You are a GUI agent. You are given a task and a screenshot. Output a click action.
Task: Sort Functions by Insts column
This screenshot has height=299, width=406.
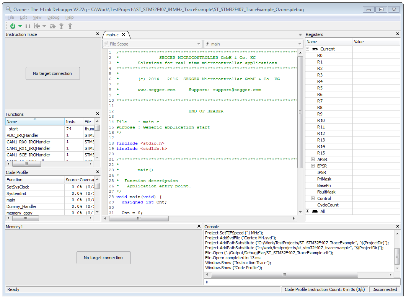click(x=73, y=122)
